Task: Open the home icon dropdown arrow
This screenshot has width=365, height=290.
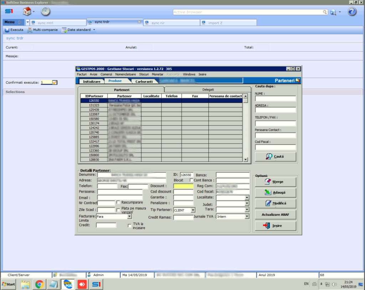Action: coord(34,11)
